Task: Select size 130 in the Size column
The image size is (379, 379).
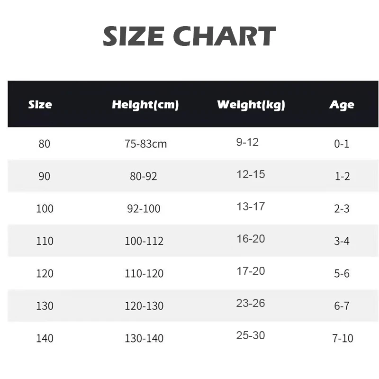Action: pyautogui.click(x=45, y=306)
